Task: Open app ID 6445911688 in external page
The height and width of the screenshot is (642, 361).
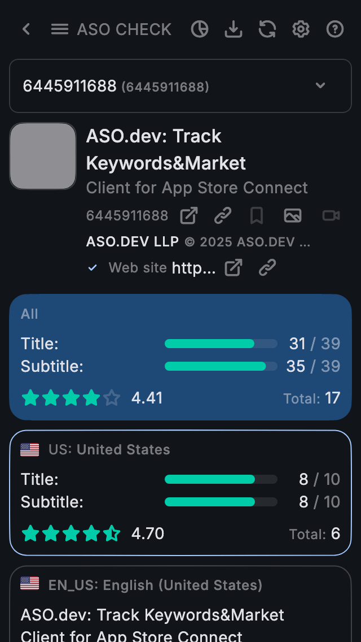Action: (189, 215)
